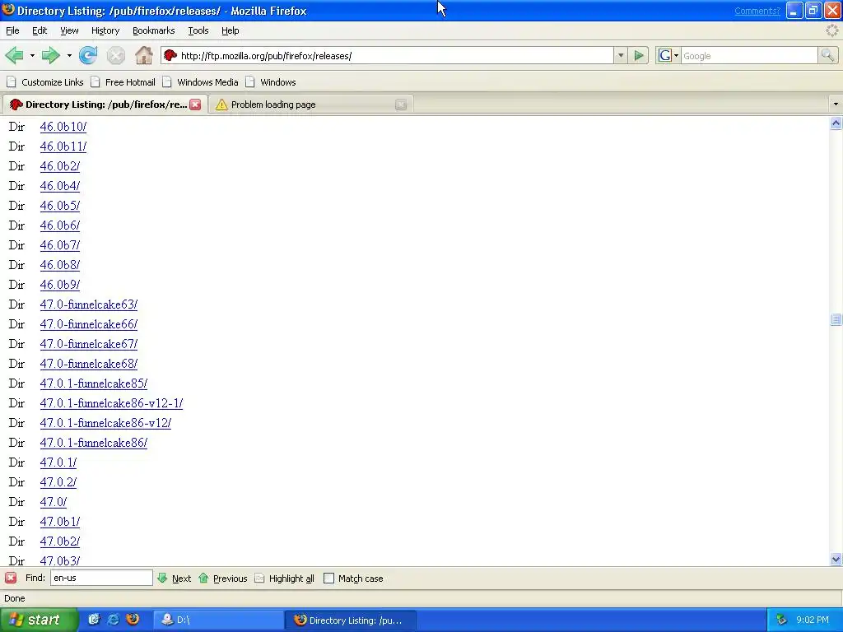The width and height of the screenshot is (843, 632).
Task: Click the site icon in address bar
Action: (x=170, y=55)
